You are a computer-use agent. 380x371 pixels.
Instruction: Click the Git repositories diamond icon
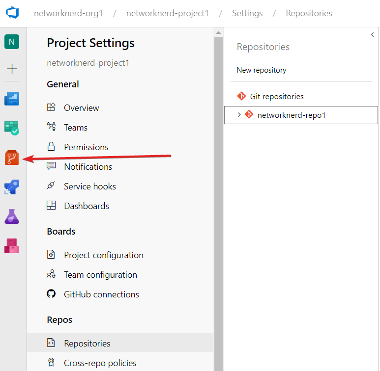[241, 96]
